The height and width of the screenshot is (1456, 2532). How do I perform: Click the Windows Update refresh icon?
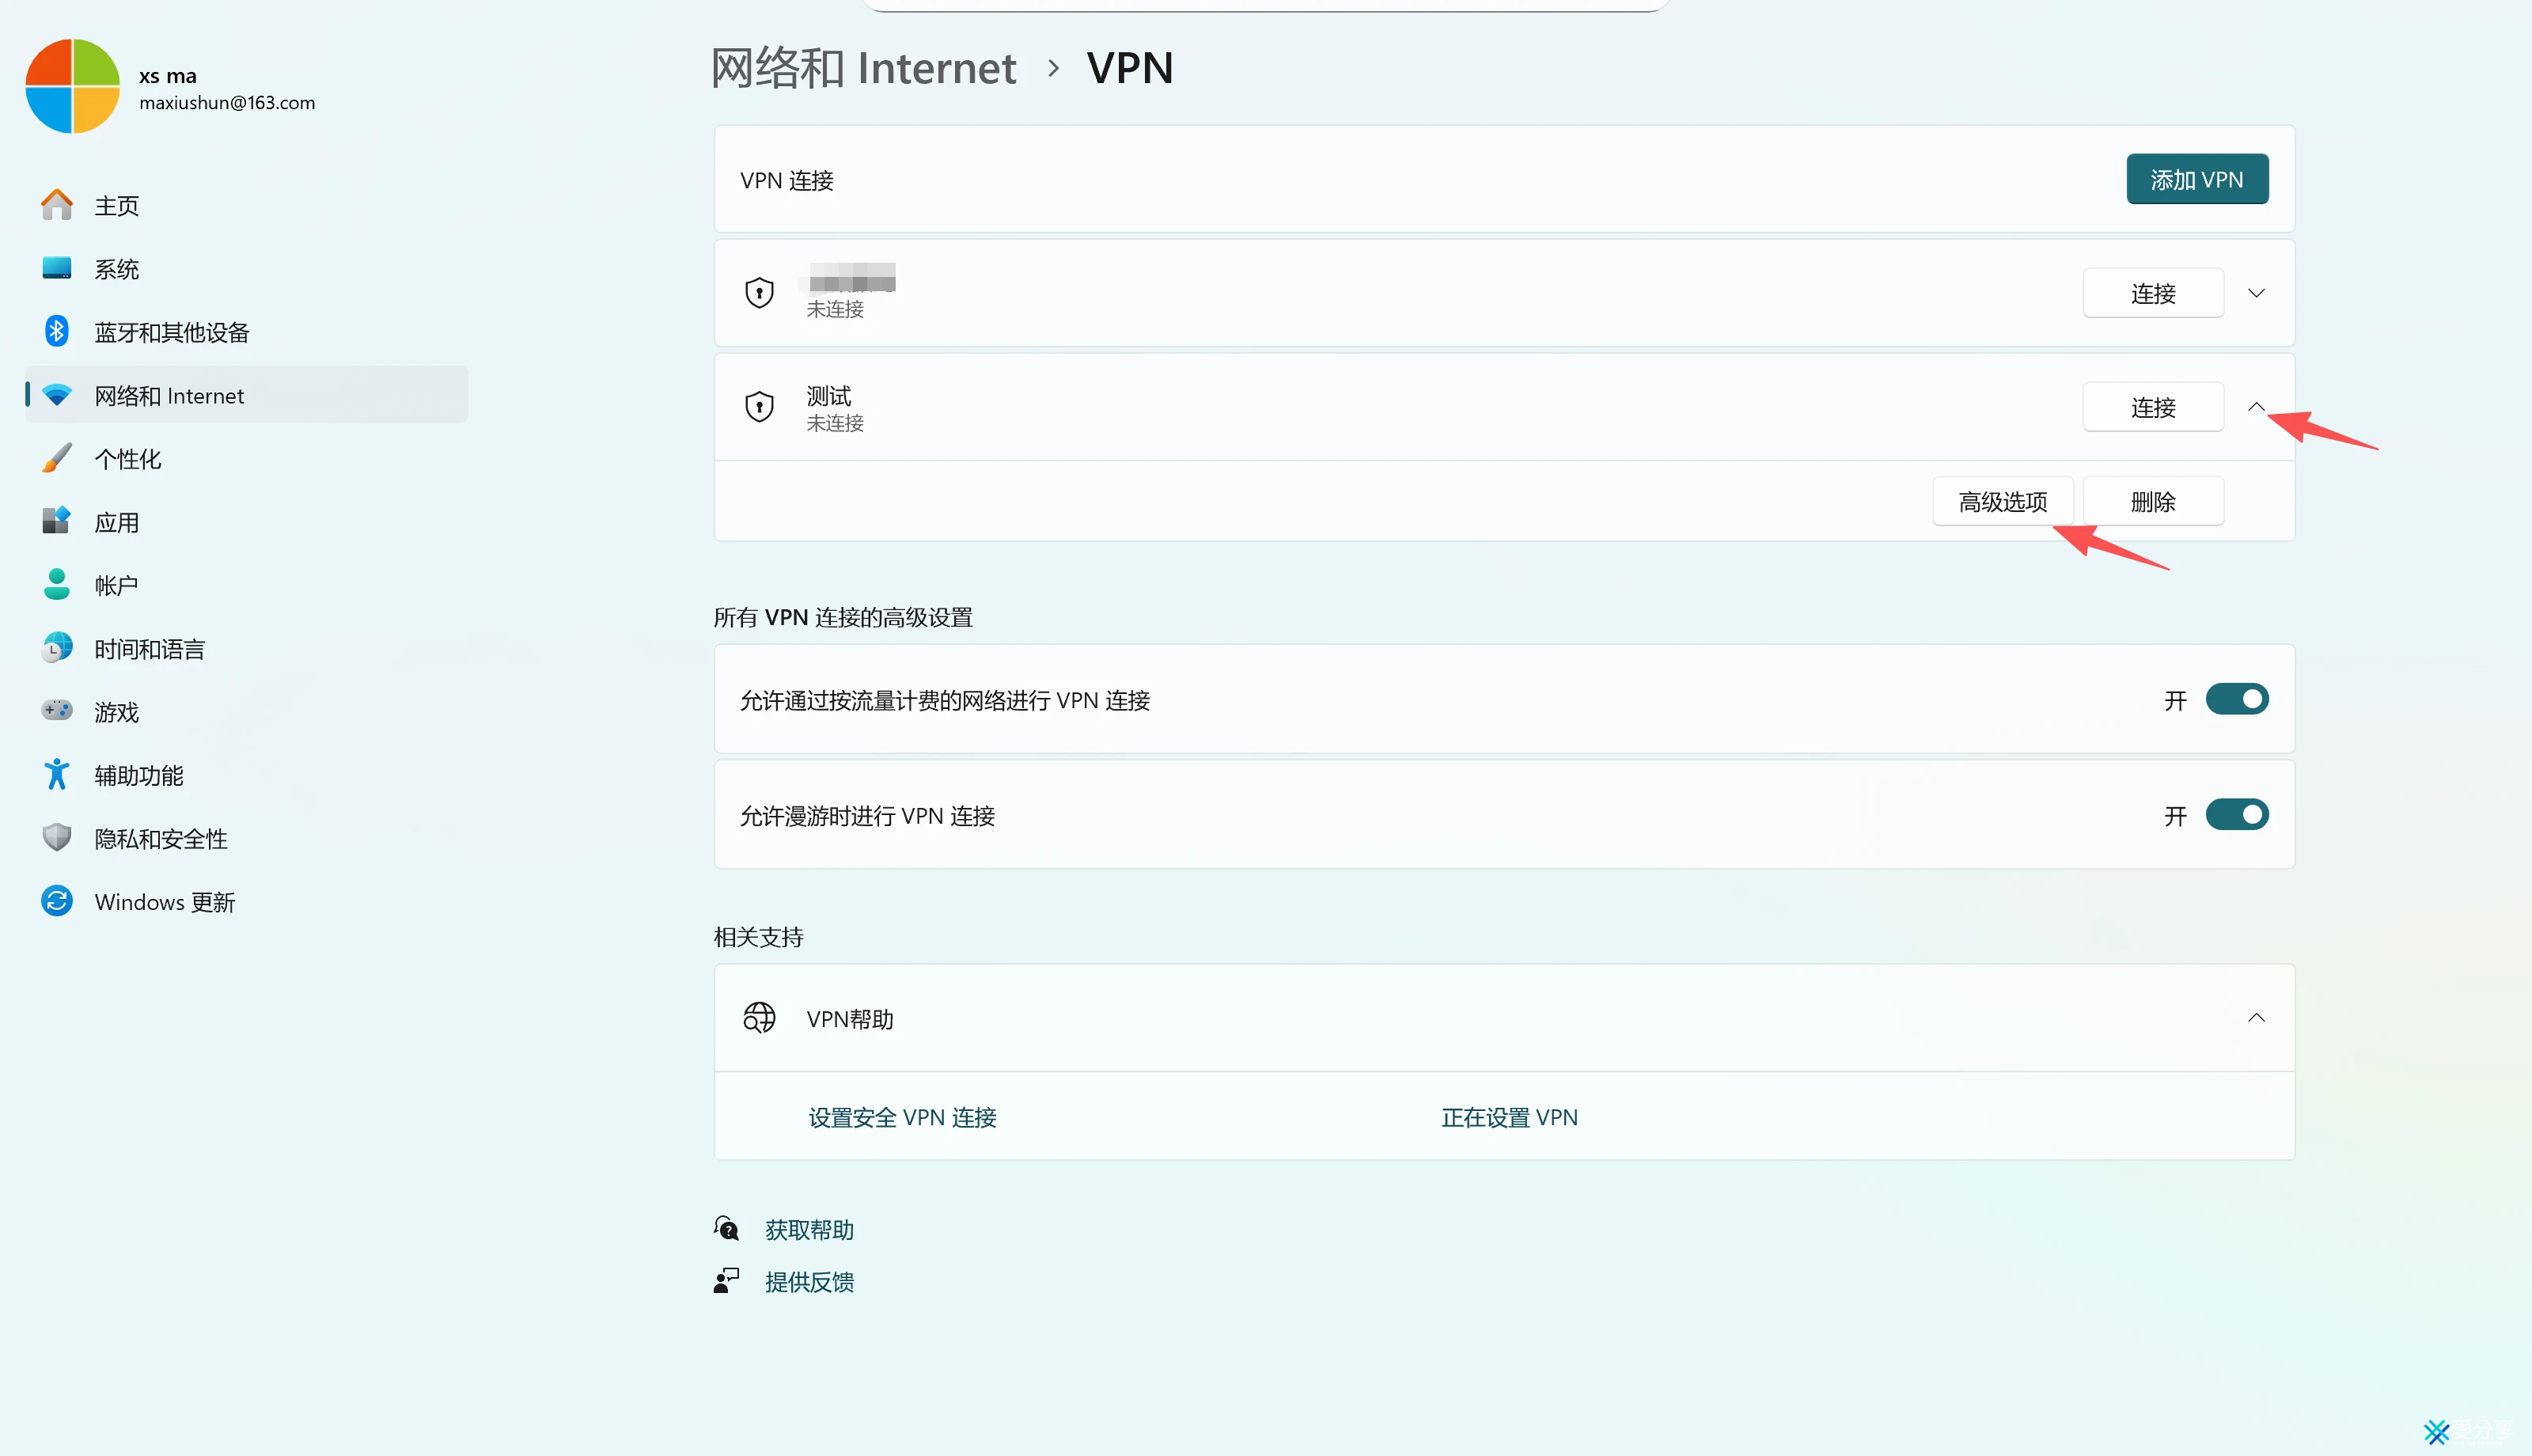pos(57,901)
